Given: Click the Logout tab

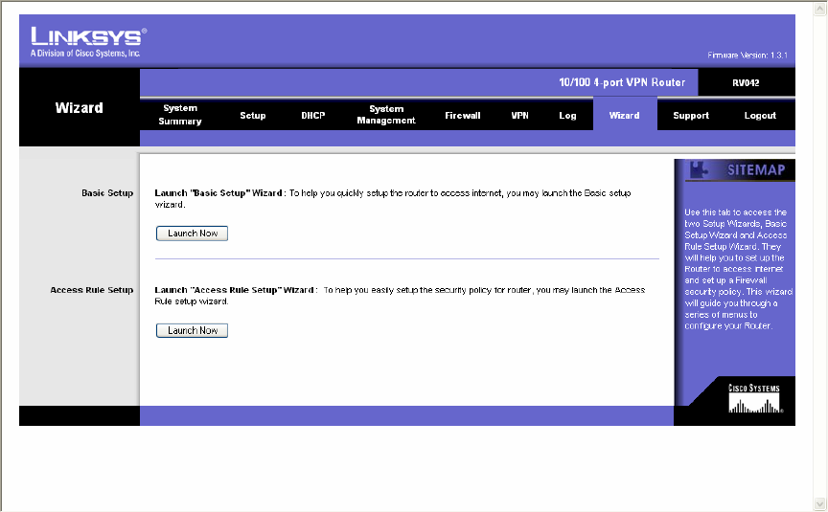Looking at the screenshot, I should point(760,116).
